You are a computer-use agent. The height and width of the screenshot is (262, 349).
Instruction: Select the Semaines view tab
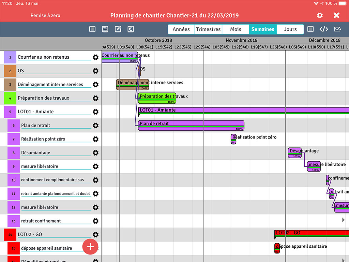pyautogui.click(x=263, y=29)
